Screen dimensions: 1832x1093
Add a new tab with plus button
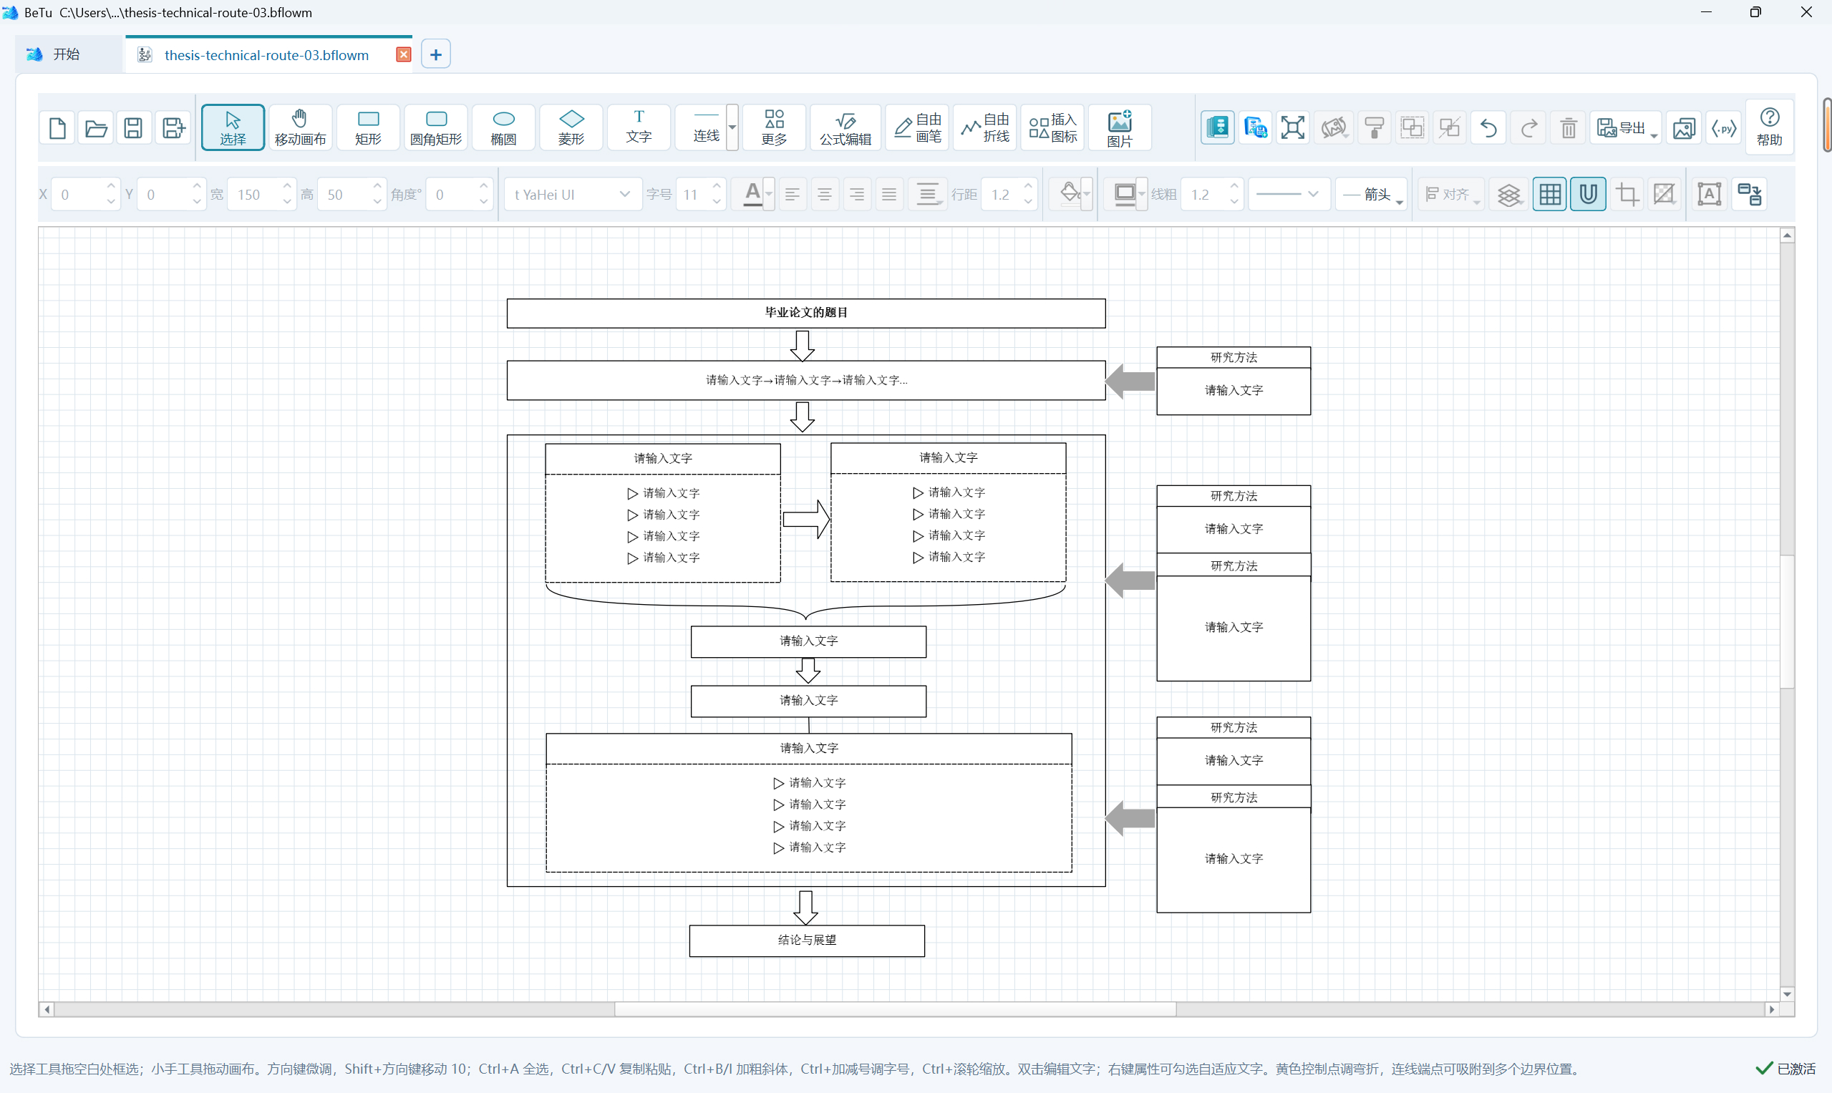click(436, 54)
